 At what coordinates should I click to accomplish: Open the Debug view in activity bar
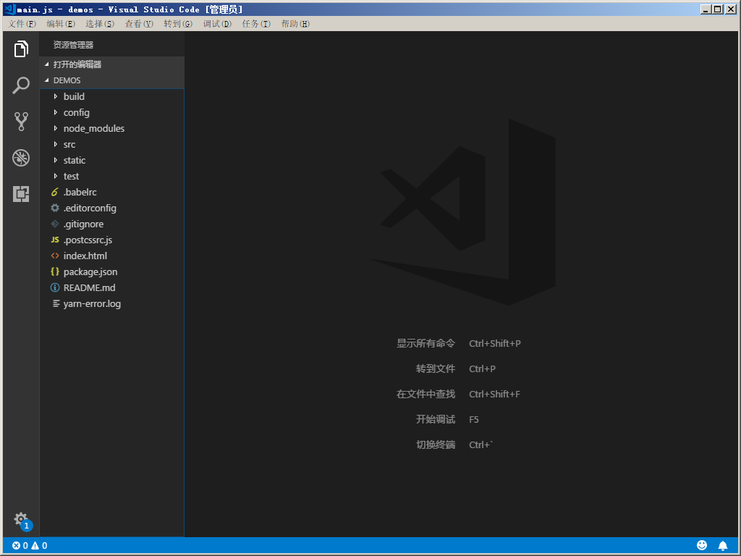[x=21, y=158]
